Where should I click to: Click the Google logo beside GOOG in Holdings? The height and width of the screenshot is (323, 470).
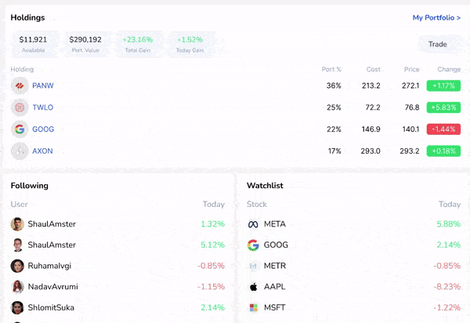[x=20, y=129]
